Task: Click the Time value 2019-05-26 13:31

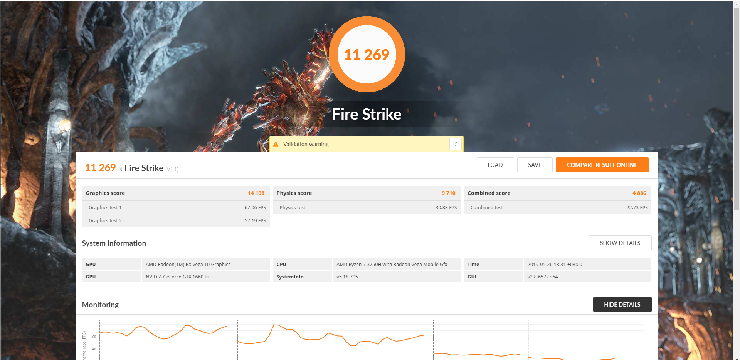Action: click(x=555, y=264)
